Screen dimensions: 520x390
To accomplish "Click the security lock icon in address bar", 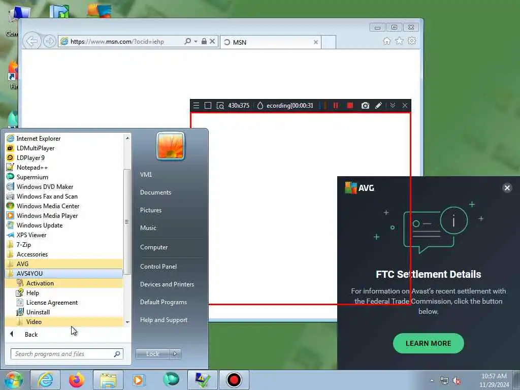I will [x=204, y=41].
